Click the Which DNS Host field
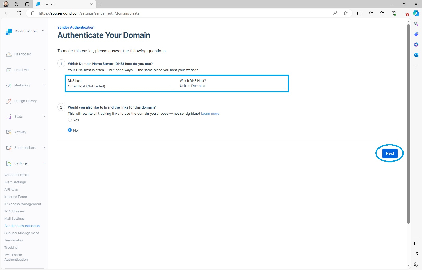Screen dimensions: 422x270 click(233, 86)
